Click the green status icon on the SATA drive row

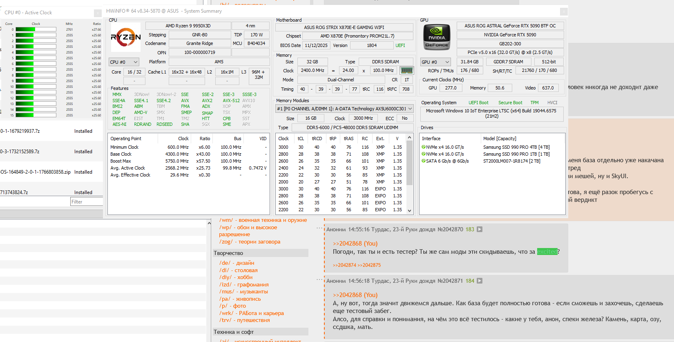click(x=424, y=161)
